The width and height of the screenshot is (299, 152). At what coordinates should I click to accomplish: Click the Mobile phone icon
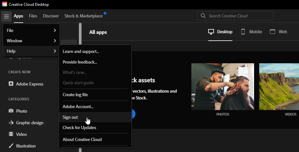pos(243,32)
